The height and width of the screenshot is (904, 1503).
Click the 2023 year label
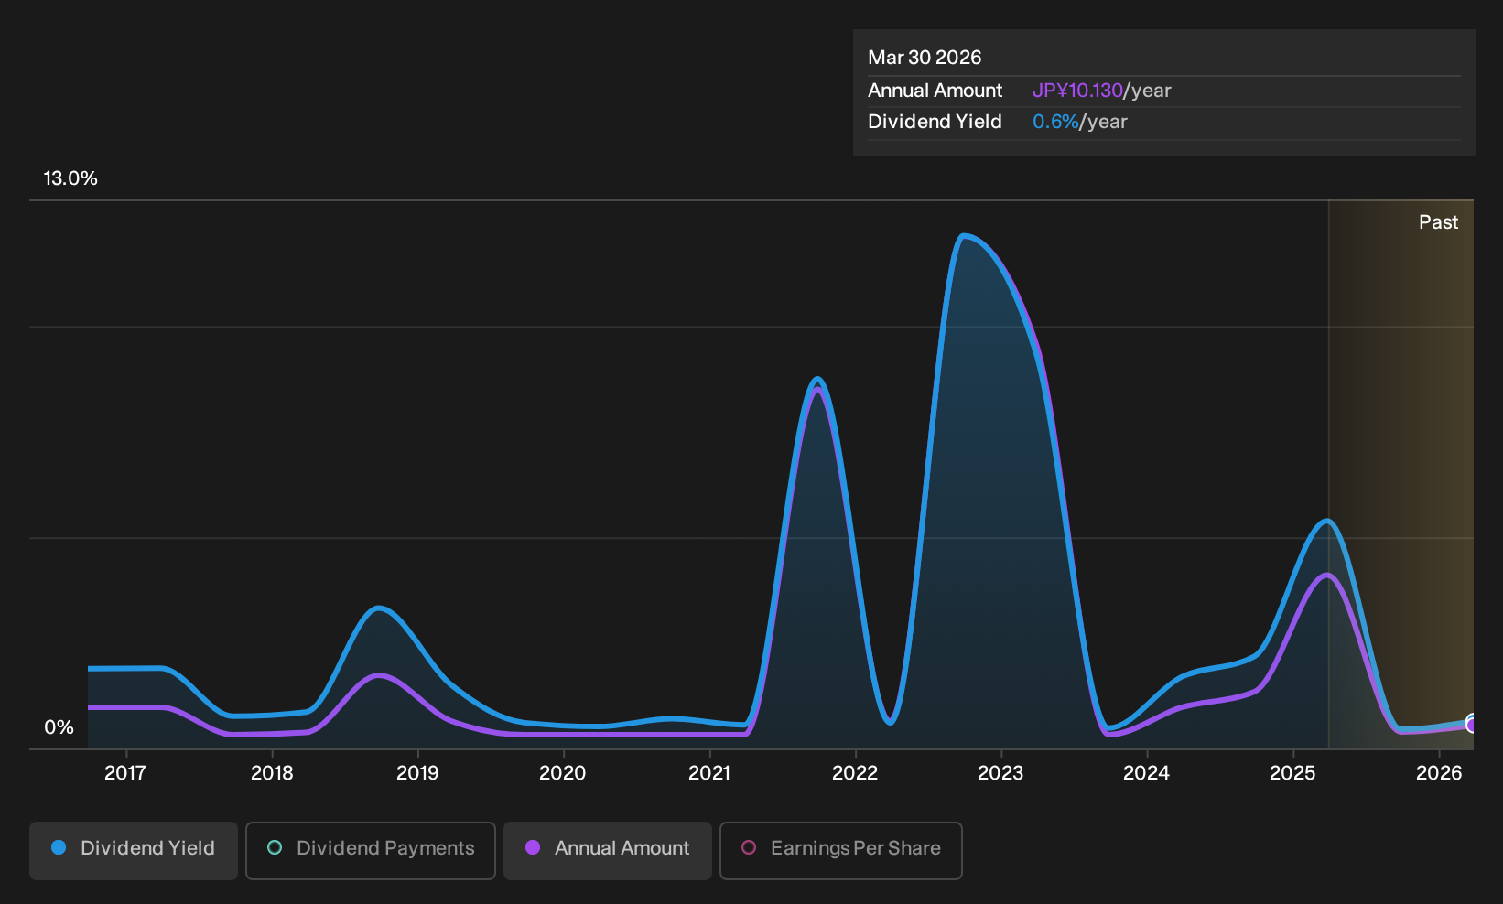1000,773
